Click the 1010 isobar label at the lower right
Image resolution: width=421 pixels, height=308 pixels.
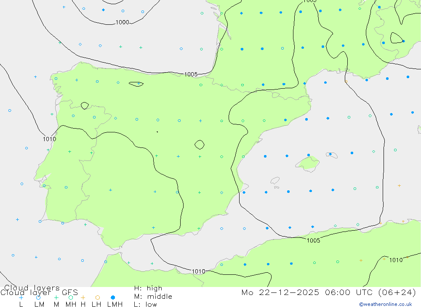click(x=396, y=260)
